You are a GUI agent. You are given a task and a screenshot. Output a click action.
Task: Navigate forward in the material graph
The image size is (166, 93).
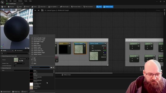click(39, 10)
